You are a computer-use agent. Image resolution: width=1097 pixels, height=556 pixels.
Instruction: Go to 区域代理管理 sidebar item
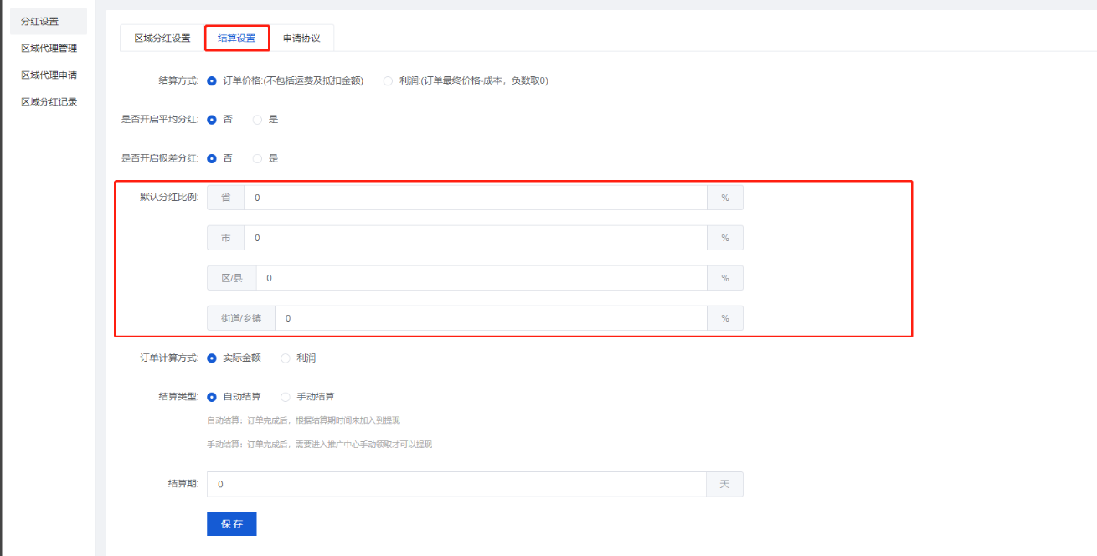coord(49,49)
